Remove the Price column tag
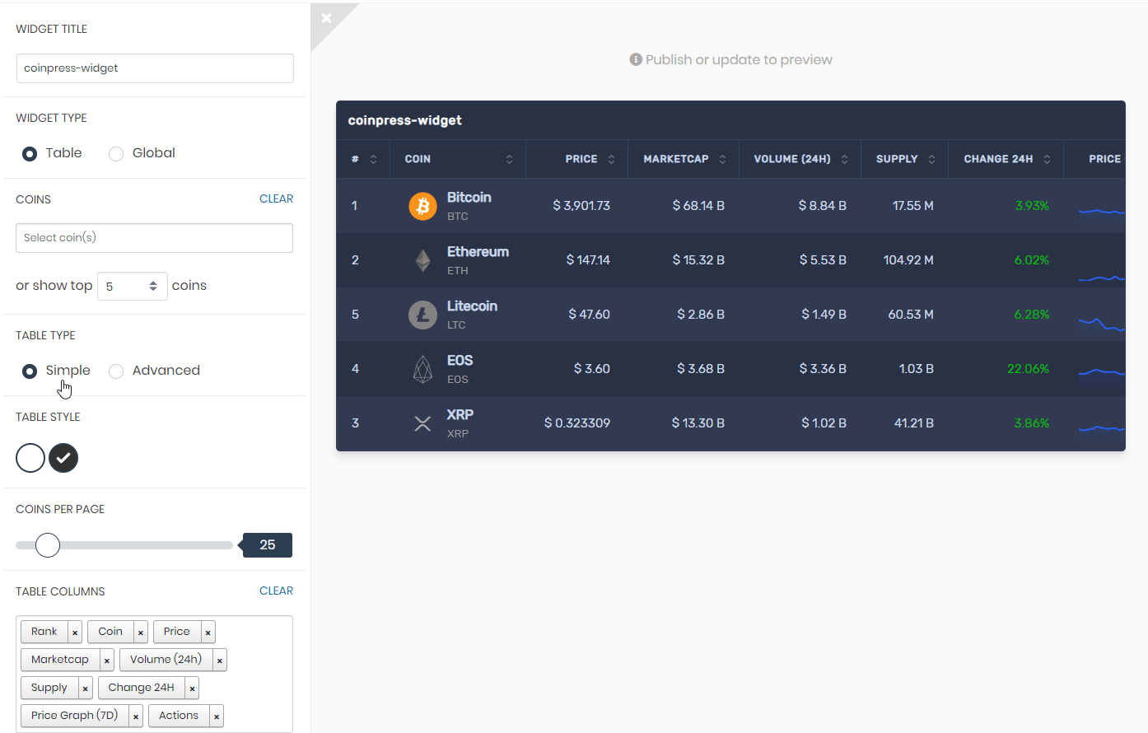This screenshot has height=733, width=1148. point(208,633)
